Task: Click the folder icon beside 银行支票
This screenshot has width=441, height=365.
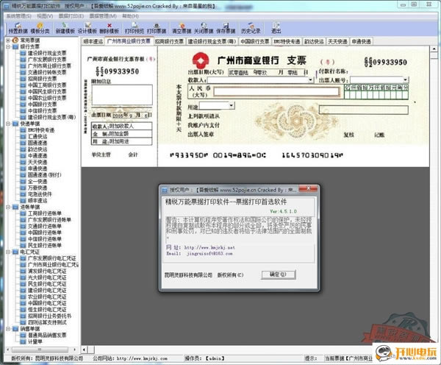Action: pos(15,47)
